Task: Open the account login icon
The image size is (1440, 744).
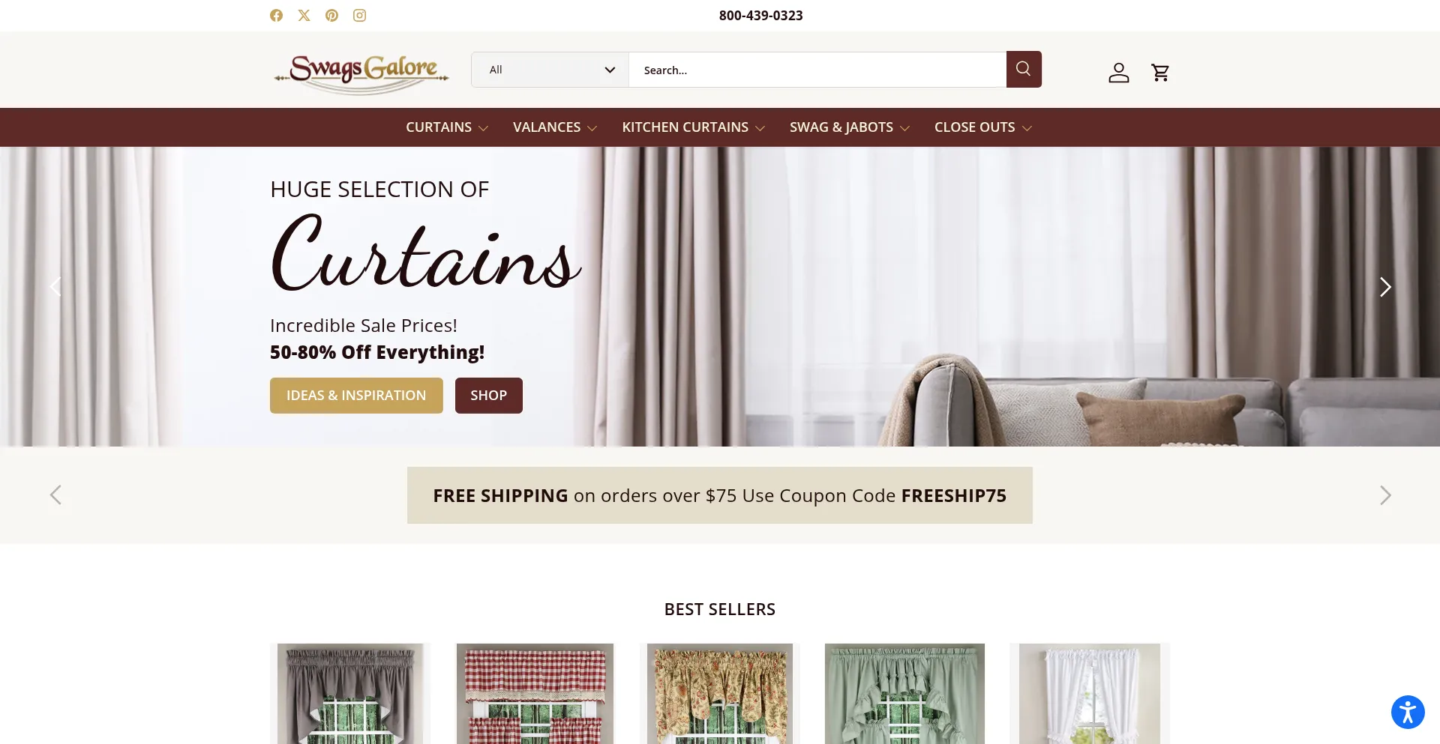Action: (x=1119, y=72)
